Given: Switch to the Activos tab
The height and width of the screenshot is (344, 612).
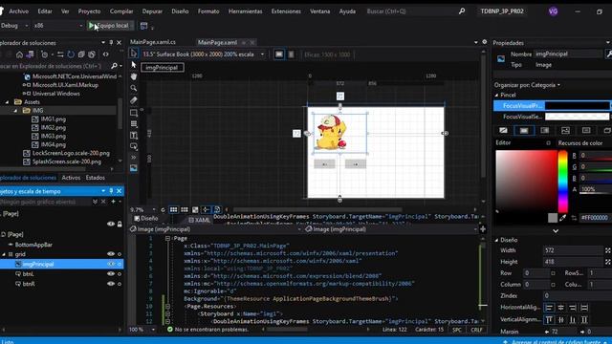Looking at the screenshot, I should click(71, 178).
